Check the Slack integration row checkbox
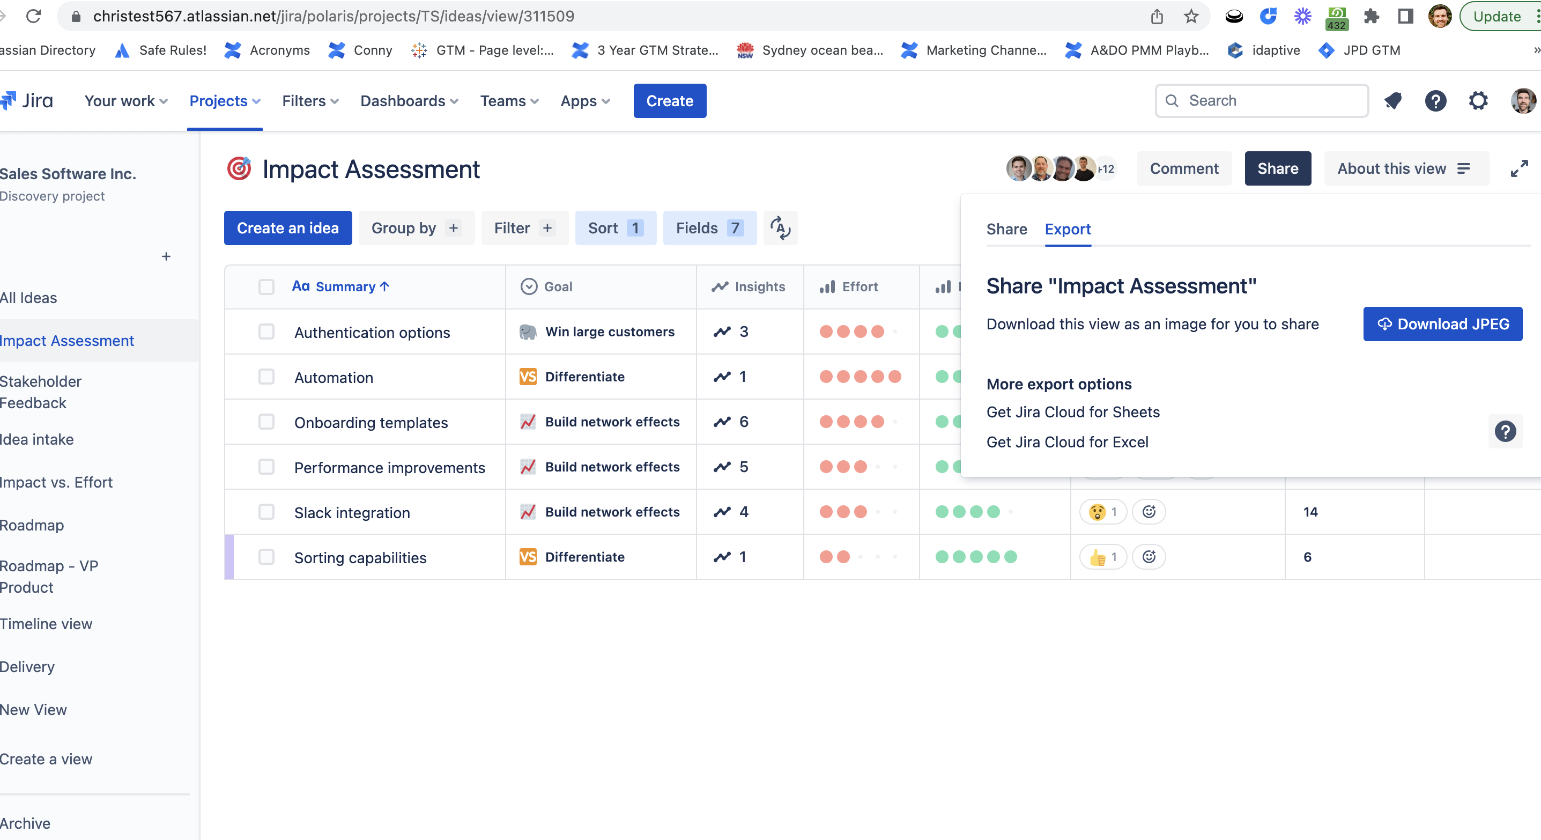Image resolution: width=1541 pixels, height=840 pixels. (x=266, y=512)
